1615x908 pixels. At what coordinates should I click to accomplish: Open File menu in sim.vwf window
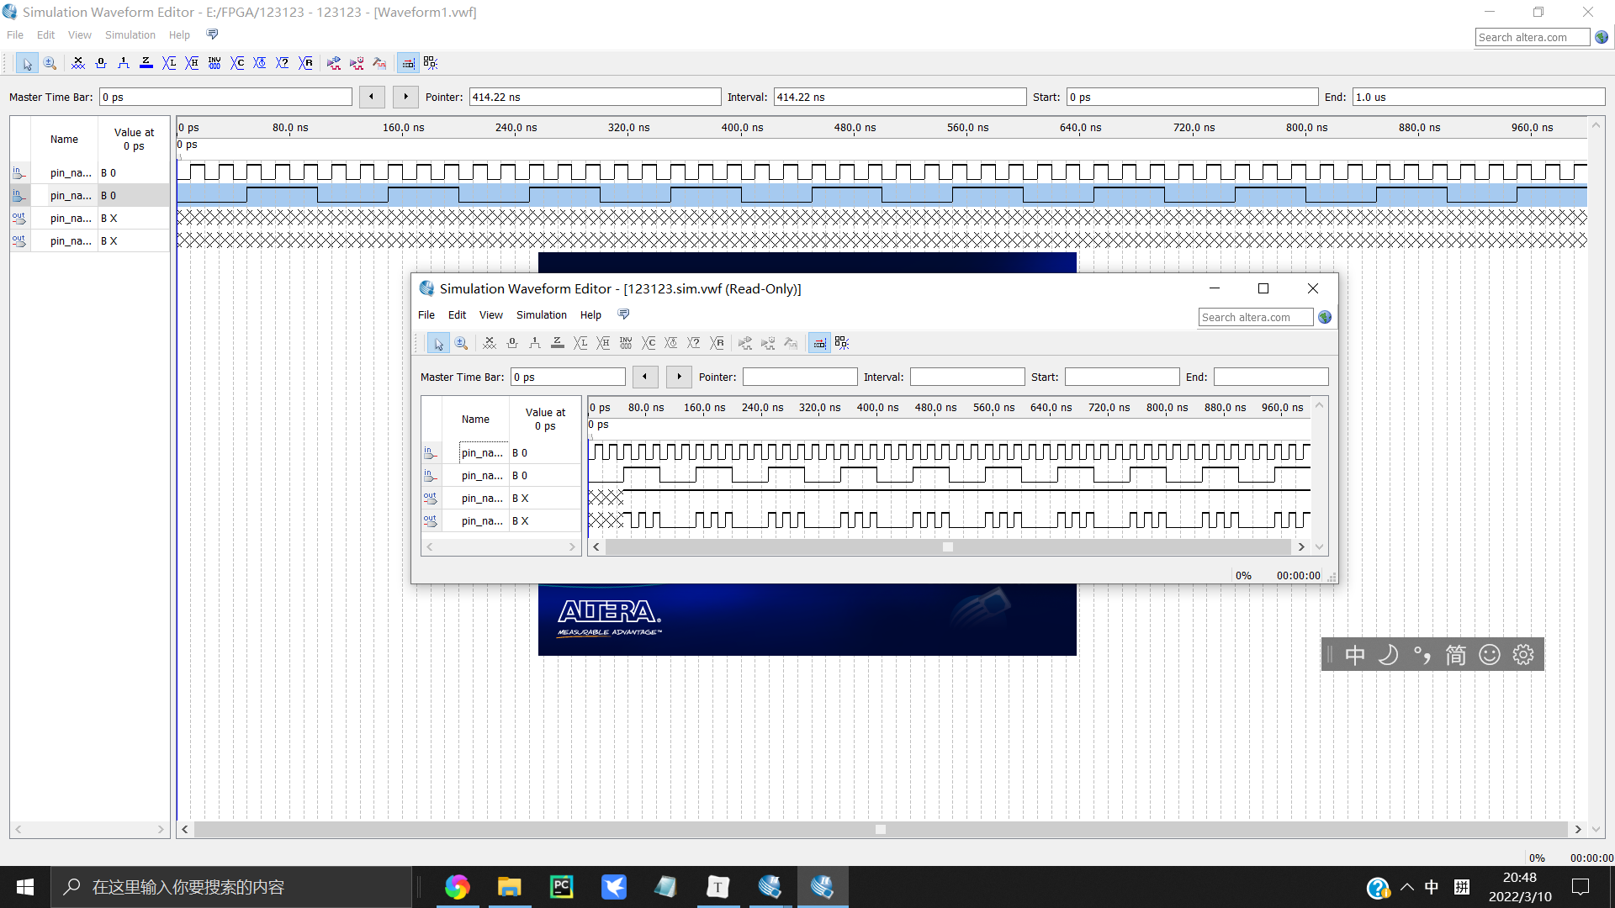426,314
